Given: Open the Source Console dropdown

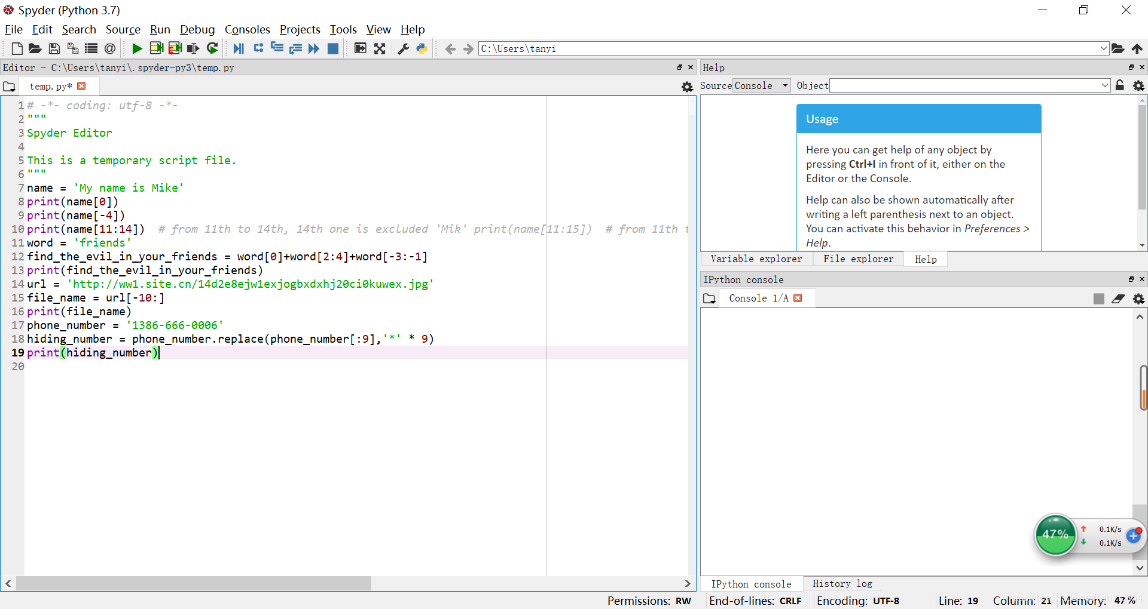Looking at the screenshot, I should (762, 85).
